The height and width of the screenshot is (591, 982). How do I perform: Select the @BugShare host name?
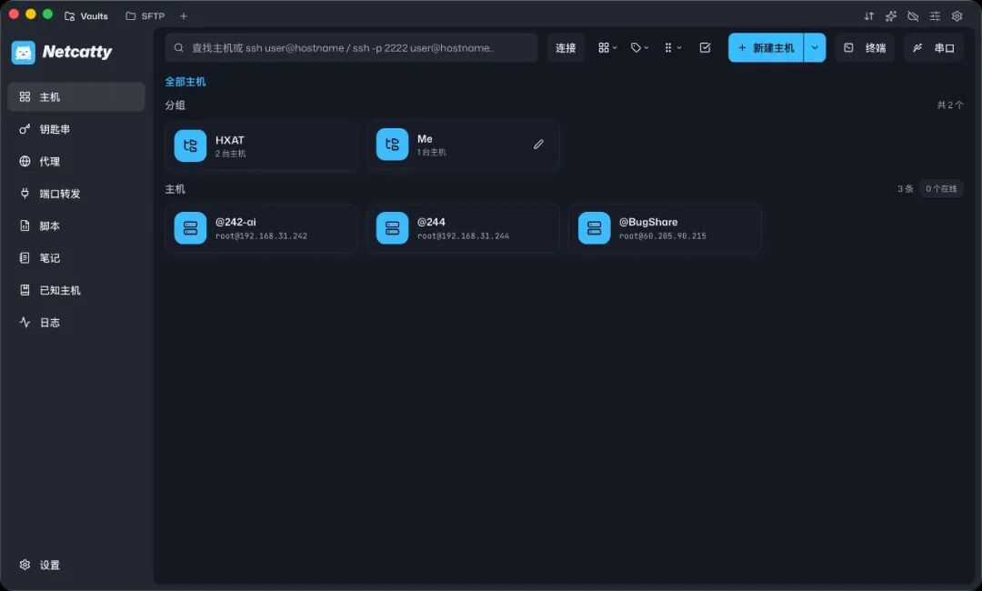pos(648,222)
